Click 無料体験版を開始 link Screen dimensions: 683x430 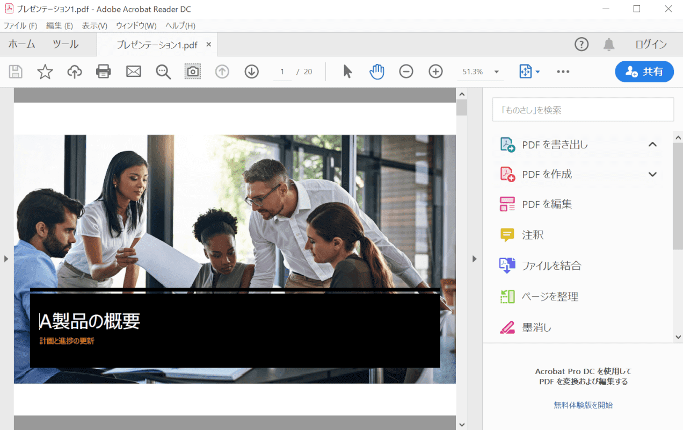(x=583, y=405)
